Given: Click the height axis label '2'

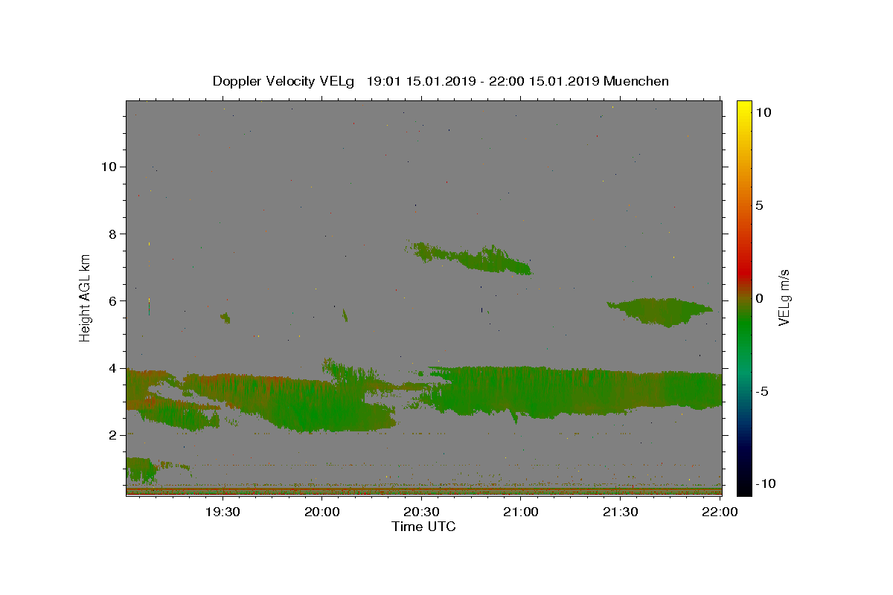Looking at the screenshot, I should 112,435.
